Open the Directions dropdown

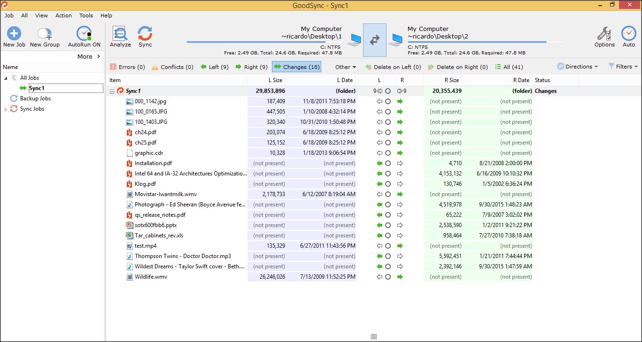point(577,67)
